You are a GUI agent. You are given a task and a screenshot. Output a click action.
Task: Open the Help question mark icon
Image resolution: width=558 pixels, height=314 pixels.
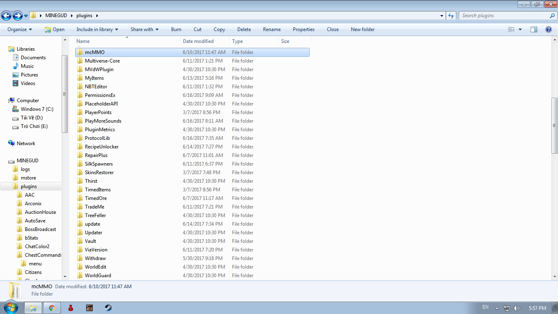tap(549, 29)
